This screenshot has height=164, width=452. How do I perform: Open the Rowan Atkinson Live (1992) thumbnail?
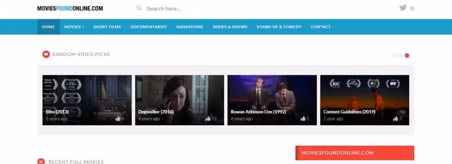click(x=272, y=100)
